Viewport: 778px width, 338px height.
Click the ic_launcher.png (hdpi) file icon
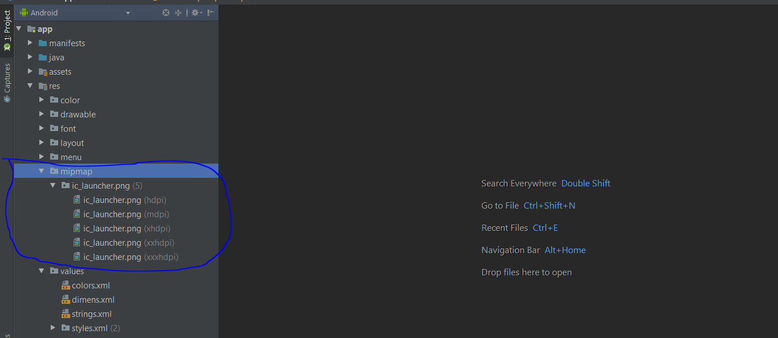click(x=77, y=200)
